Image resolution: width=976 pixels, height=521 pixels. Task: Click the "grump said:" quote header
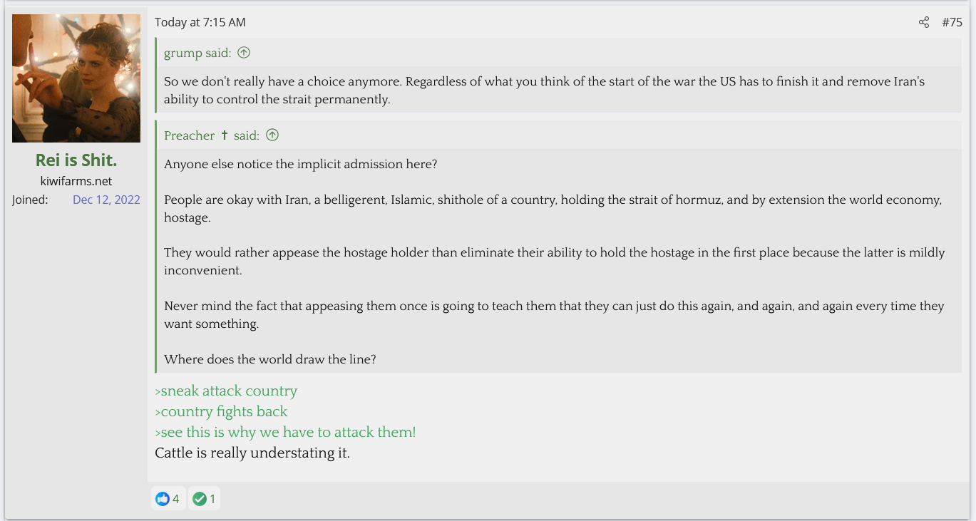point(198,53)
